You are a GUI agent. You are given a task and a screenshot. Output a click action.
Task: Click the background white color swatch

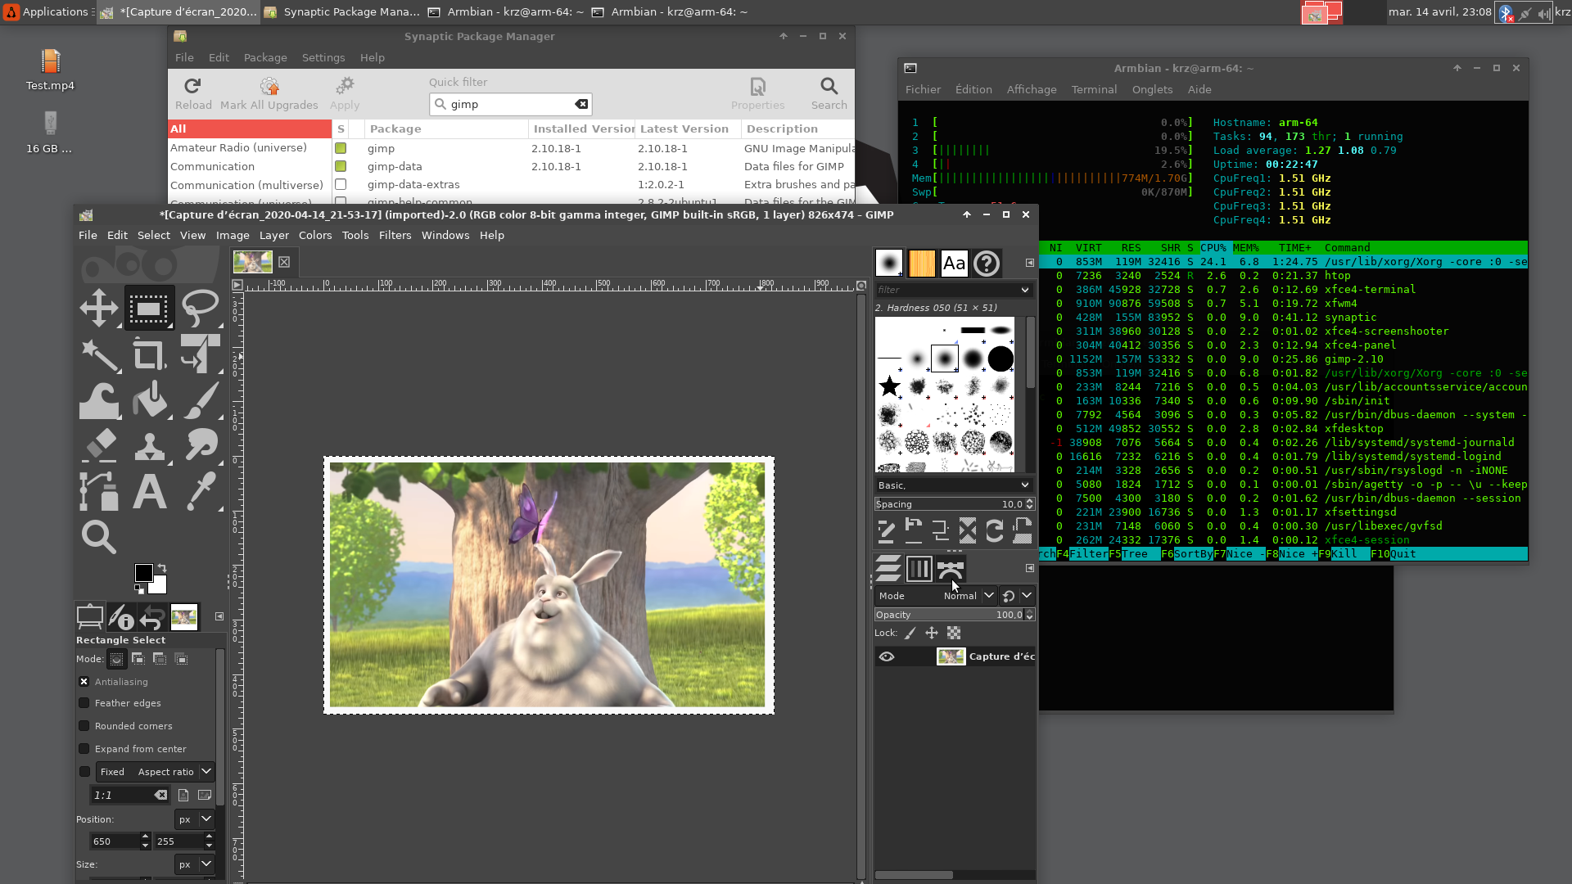(159, 584)
